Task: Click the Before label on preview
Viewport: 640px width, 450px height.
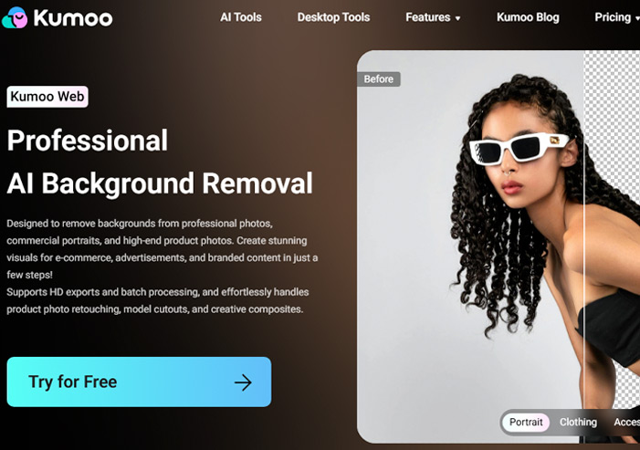Action: (378, 79)
